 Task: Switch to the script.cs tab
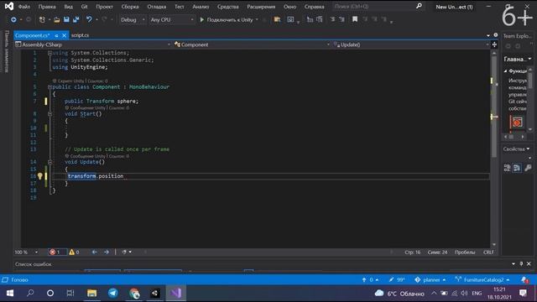click(x=81, y=35)
